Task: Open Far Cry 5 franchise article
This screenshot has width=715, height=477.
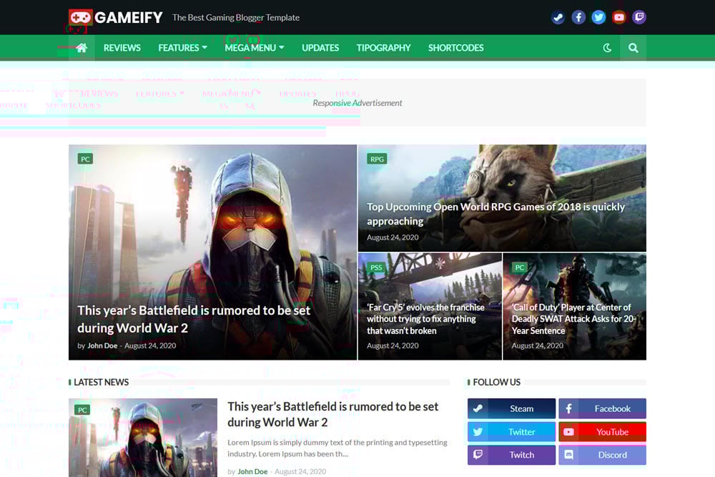Action: click(x=425, y=319)
